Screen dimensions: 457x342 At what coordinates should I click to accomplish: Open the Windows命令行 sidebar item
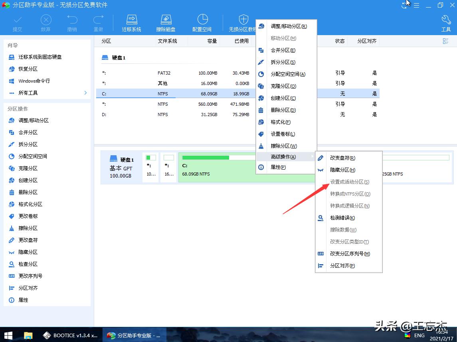click(x=34, y=81)
